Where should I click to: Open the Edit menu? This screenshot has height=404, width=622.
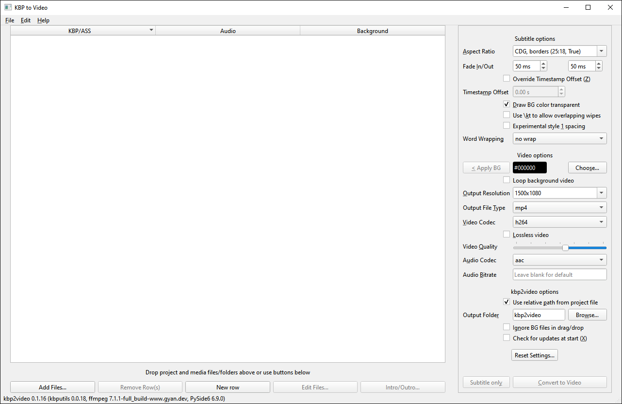pyautogui.click(x=26, y=20)
